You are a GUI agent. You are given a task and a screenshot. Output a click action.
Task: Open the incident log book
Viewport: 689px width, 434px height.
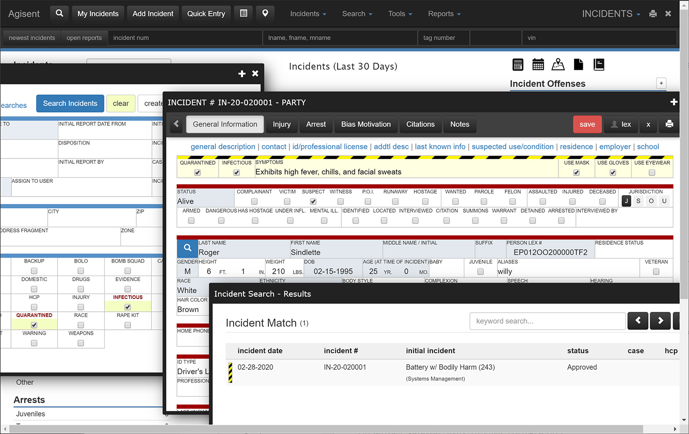tap(599, 65)
